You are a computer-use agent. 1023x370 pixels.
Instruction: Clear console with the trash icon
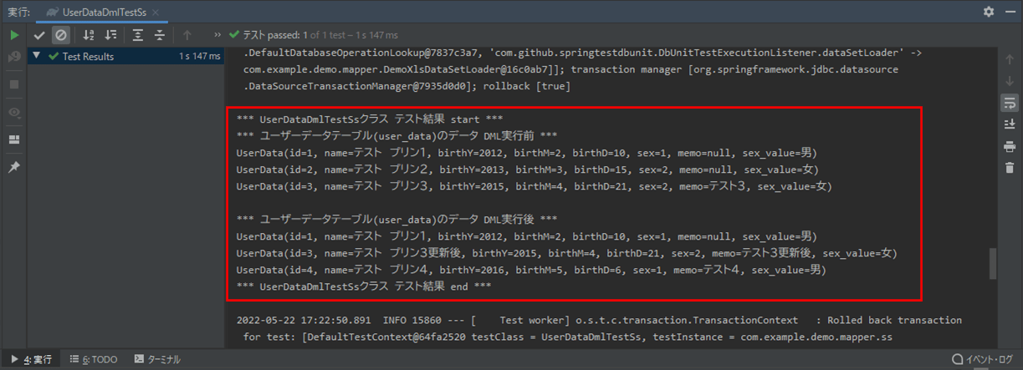tap(1009, 168)
